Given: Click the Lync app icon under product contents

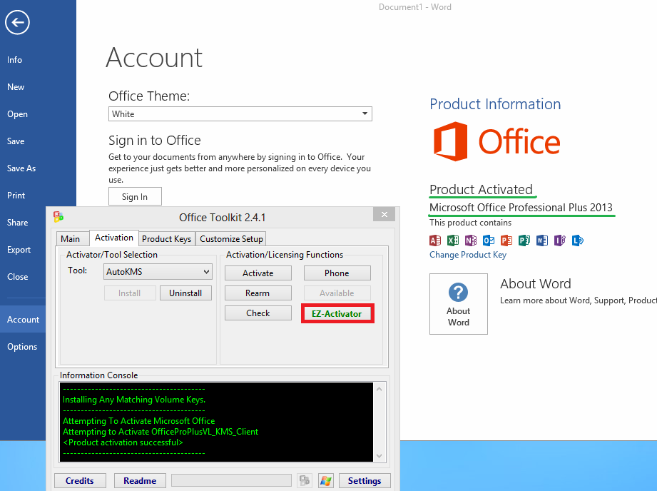Looking at the screenshot, I should pyautogui.click(x=578, y=241).
